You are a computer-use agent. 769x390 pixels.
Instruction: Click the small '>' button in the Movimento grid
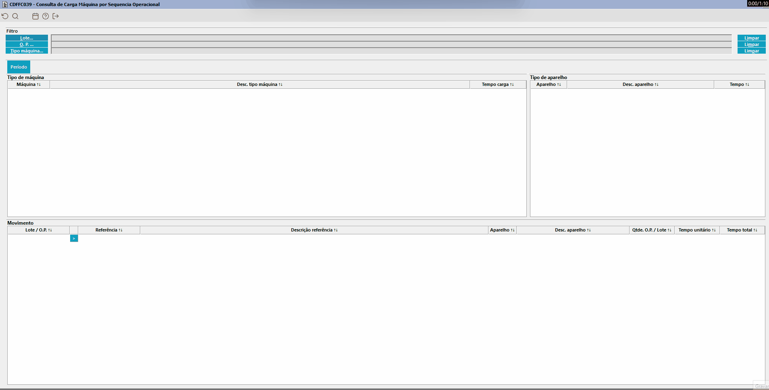point(74,238)
